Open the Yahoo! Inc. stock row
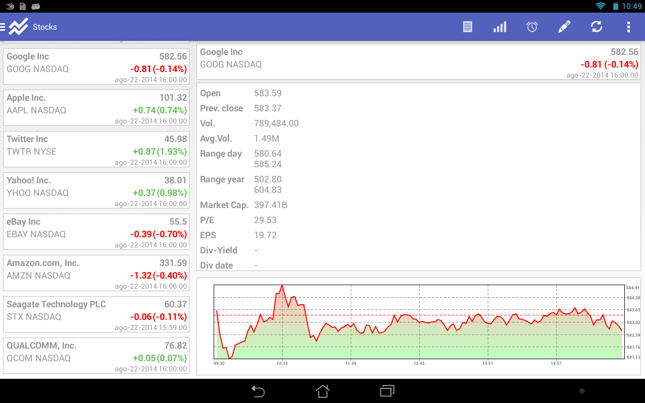Screen dimensions: 645x403 click(x=96, y=190)
